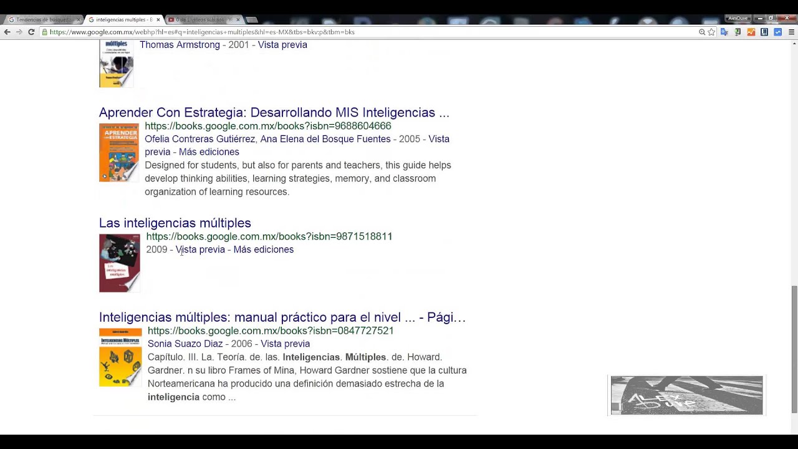Open a new tab with the new-tab button
The image size is (798, 449).
tap(251, 20)
